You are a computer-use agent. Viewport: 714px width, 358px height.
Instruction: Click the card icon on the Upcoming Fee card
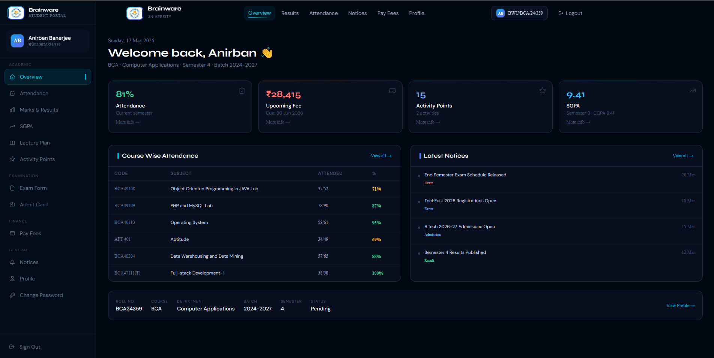pyautogui.click(x=392, y=91)
